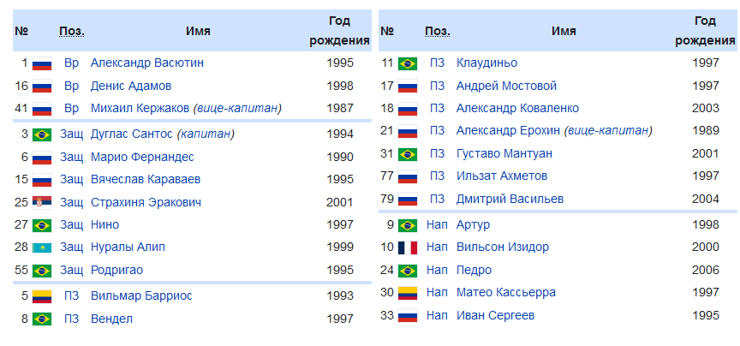Image resolution: width=740 pixels, height=346 pixels.
Task: Click the Colombian flag beside Матео Кассьерра
Action: 408,293
